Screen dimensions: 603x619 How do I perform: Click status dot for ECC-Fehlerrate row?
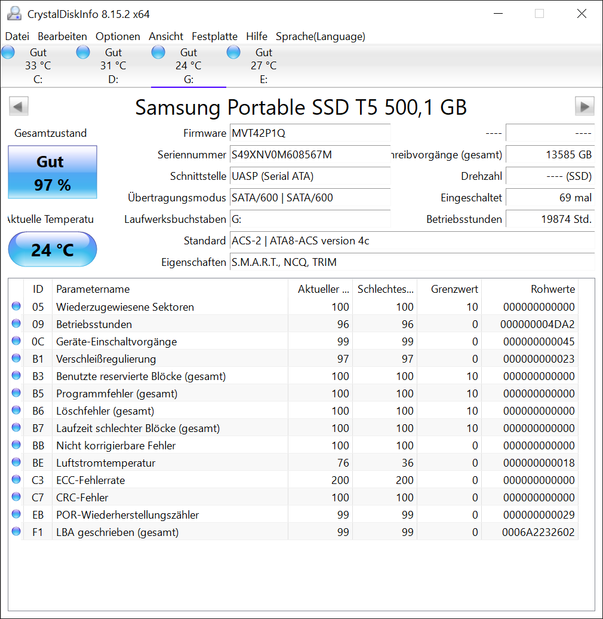pos(16,479)
